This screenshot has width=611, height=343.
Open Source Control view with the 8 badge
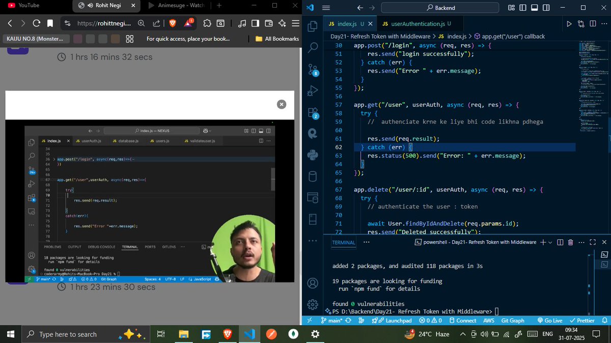pos(313,70)
